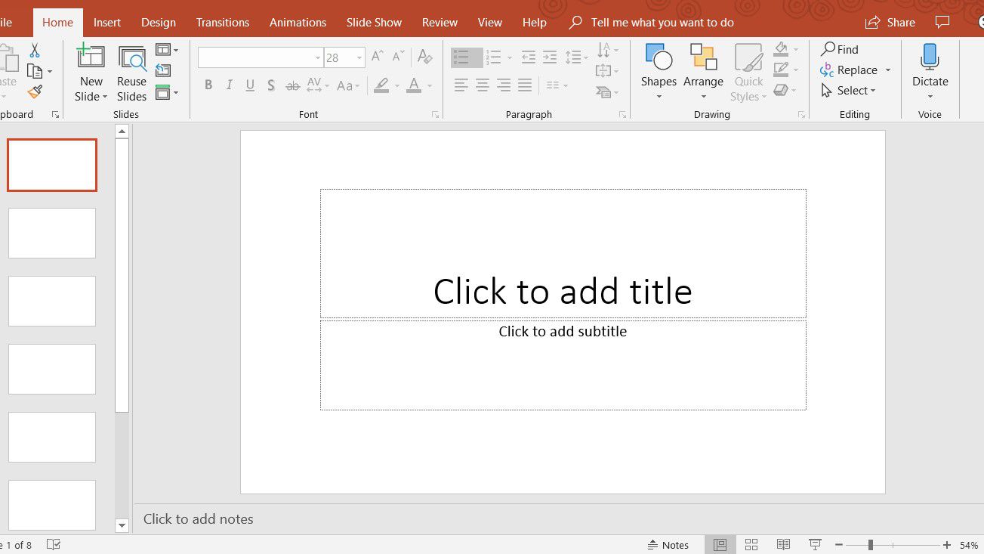Toggle Italic formatting
The height and width of the screenshot is (554, 984).
[229, 85]
